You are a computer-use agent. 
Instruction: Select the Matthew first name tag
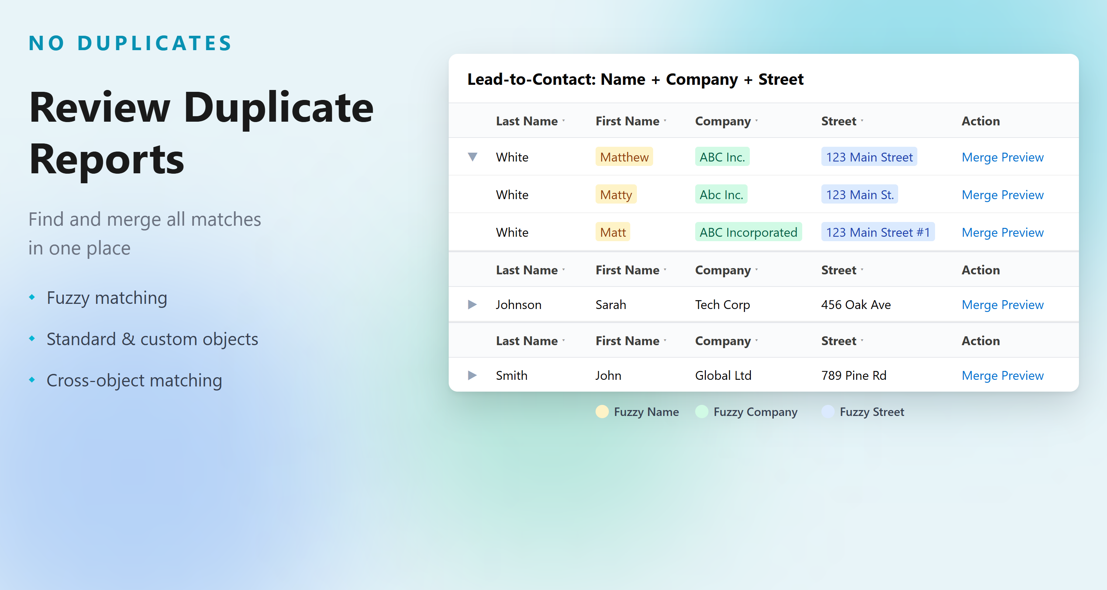click(x=624, y=157)
